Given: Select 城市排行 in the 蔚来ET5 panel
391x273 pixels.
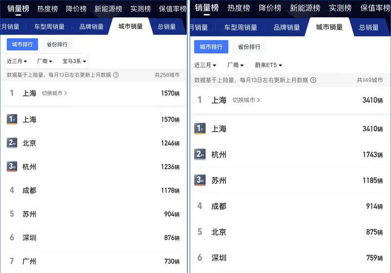Looking at the screenshot, I should point(211,47).
